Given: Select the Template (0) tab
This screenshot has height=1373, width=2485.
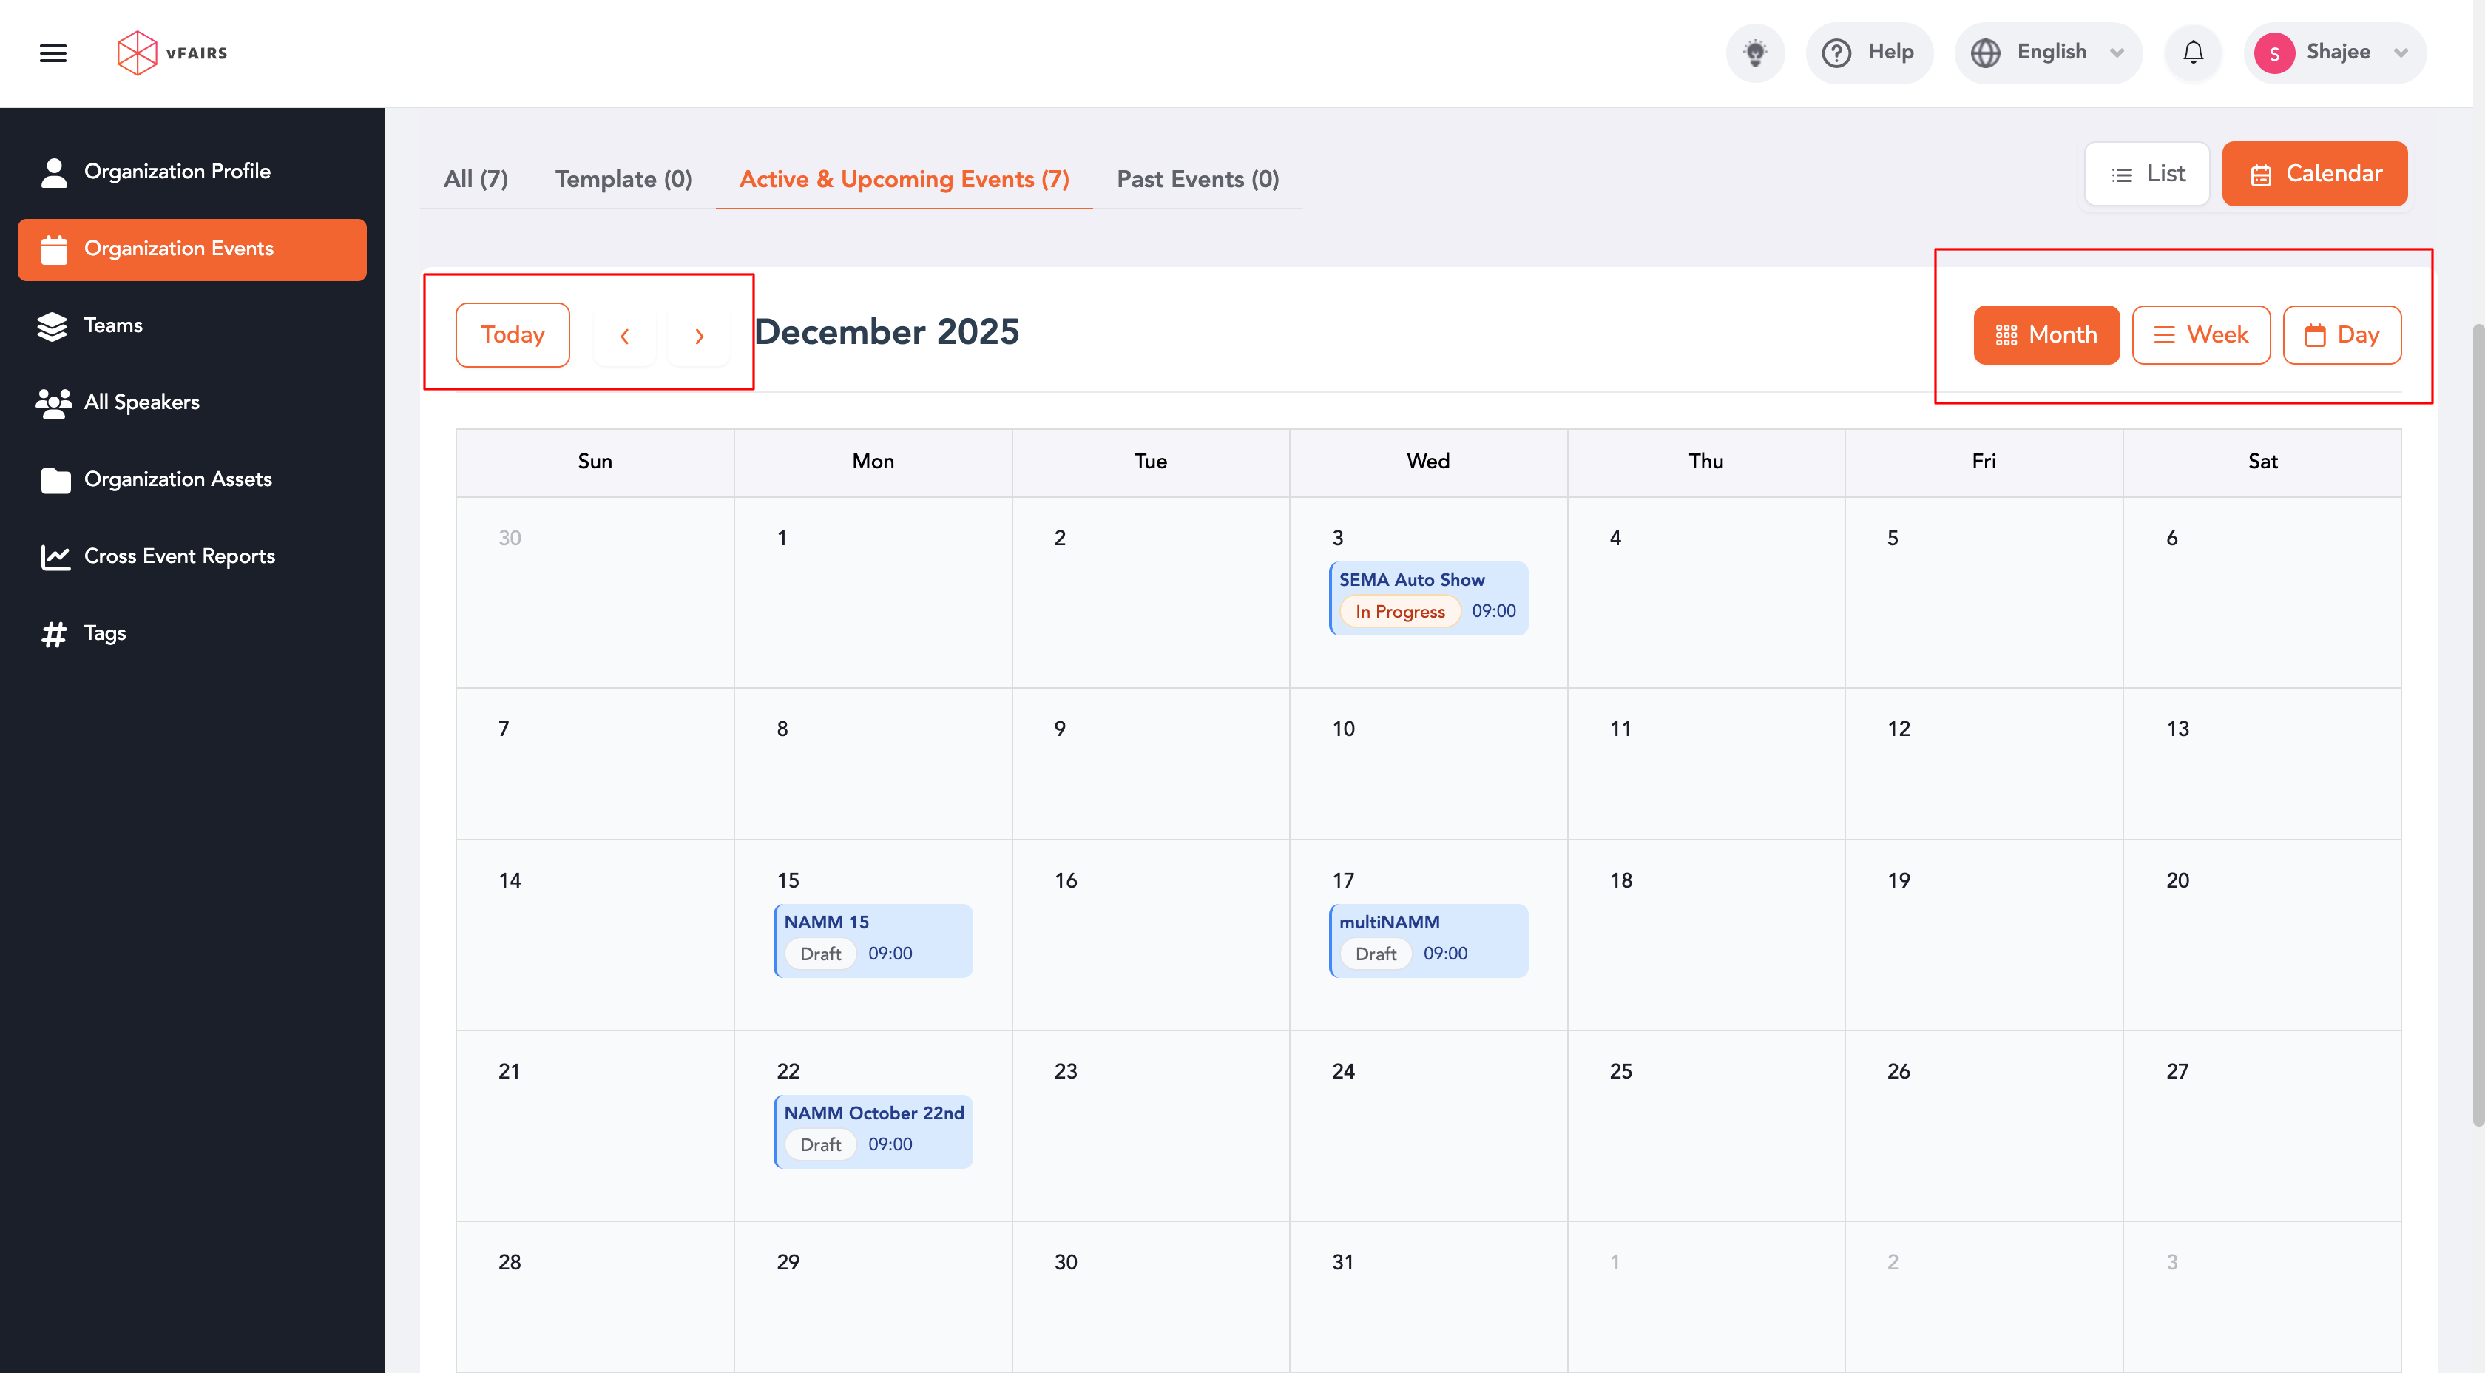Looking at the screenshot, I should click(x=623, y=180).
